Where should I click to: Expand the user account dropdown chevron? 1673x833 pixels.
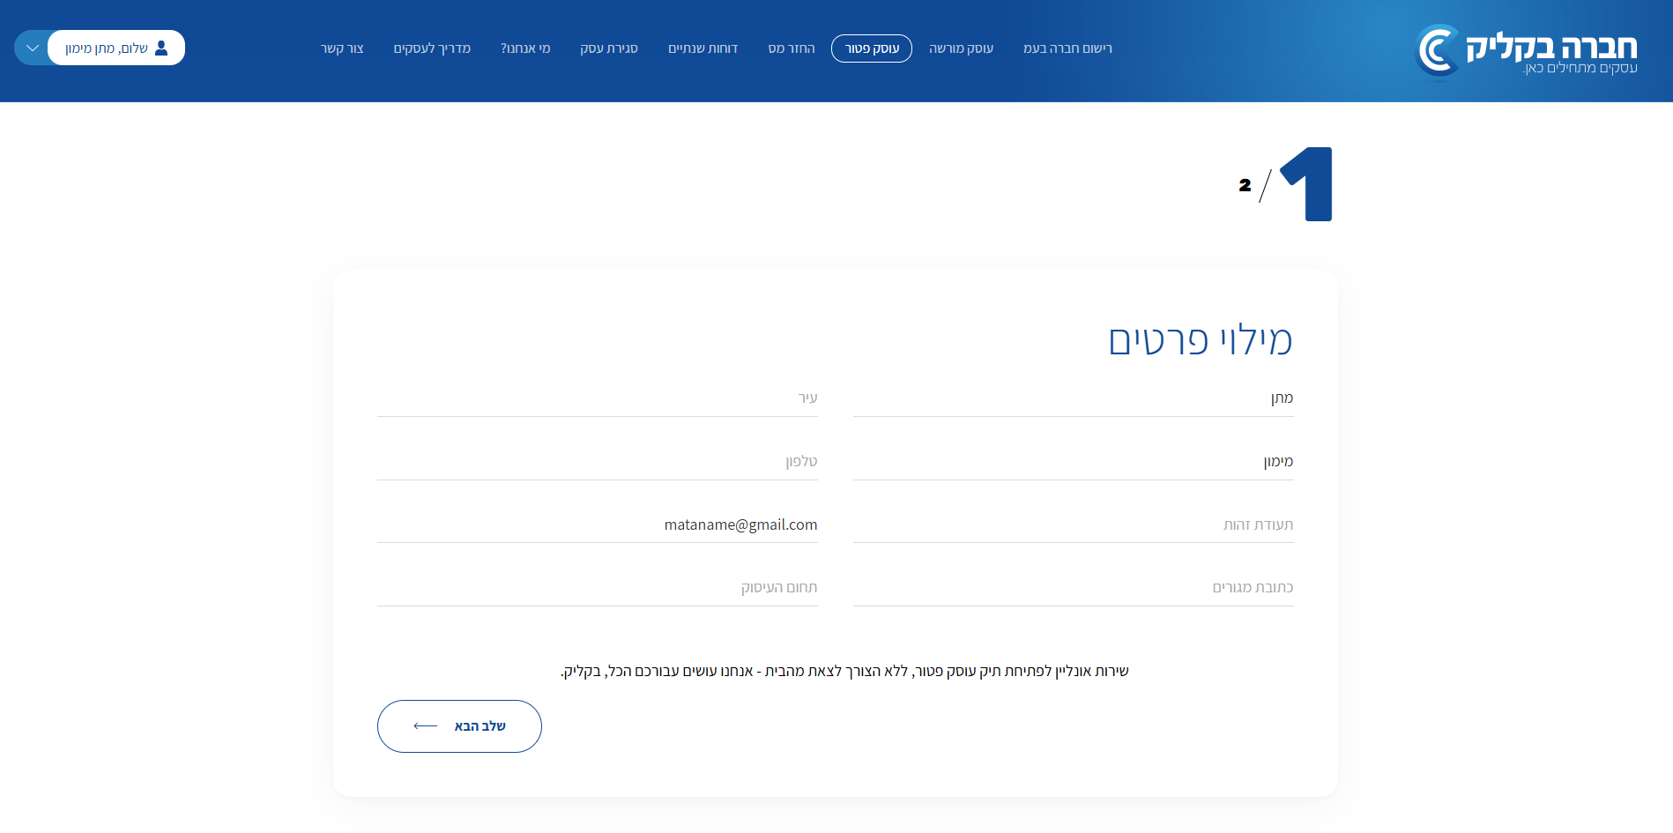point(33,48)
